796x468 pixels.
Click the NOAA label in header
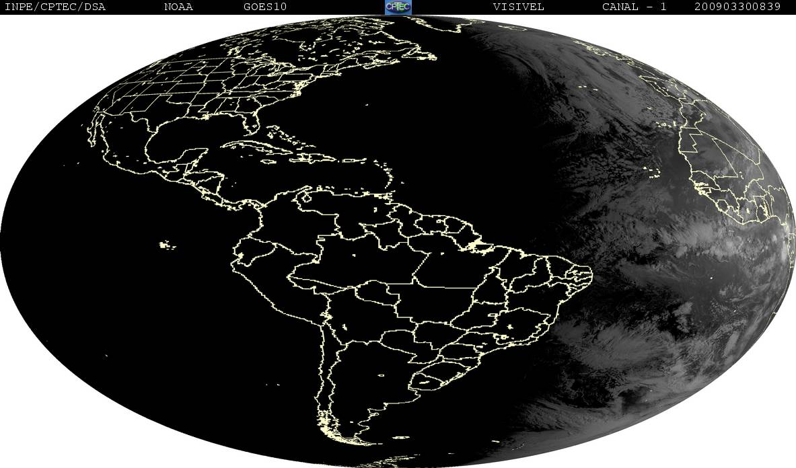(178, 7)
